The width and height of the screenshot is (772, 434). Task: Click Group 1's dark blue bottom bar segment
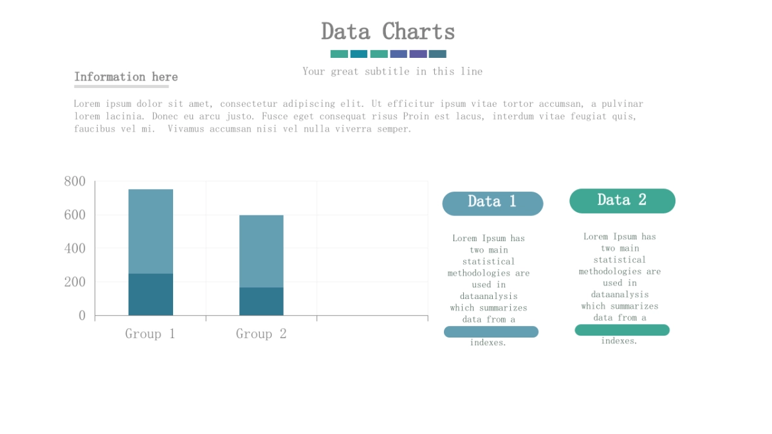click(151, 294)
